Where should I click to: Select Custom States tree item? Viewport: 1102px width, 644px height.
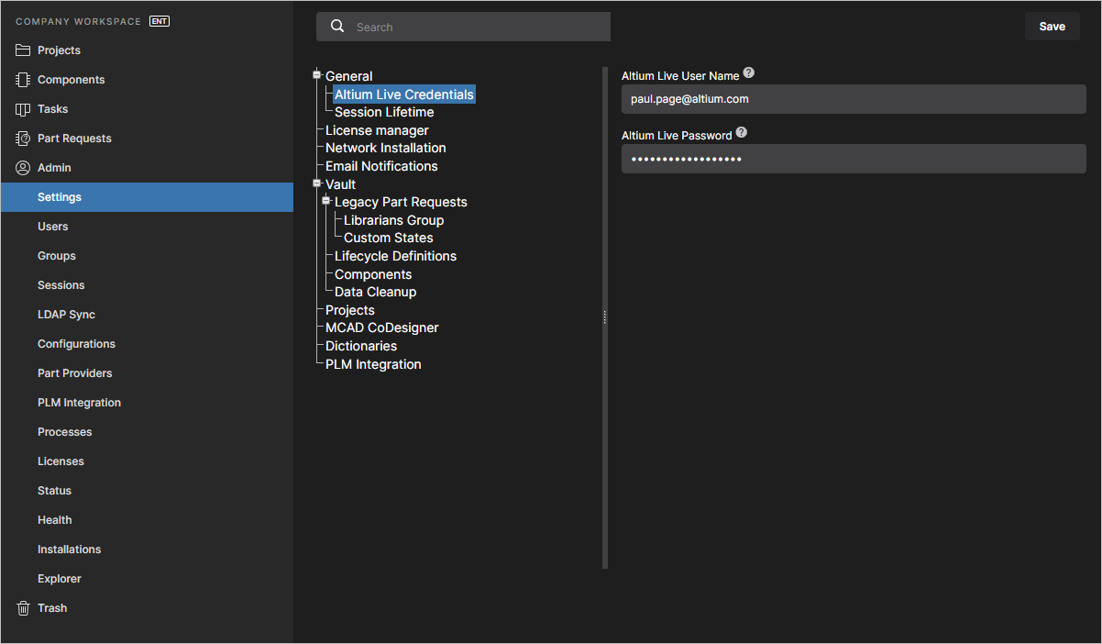pos(389,238)
